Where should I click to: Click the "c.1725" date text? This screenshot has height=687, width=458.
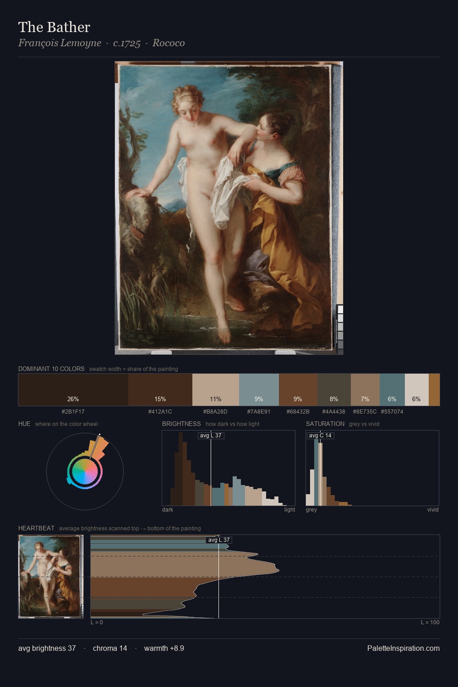pos(127,43)
